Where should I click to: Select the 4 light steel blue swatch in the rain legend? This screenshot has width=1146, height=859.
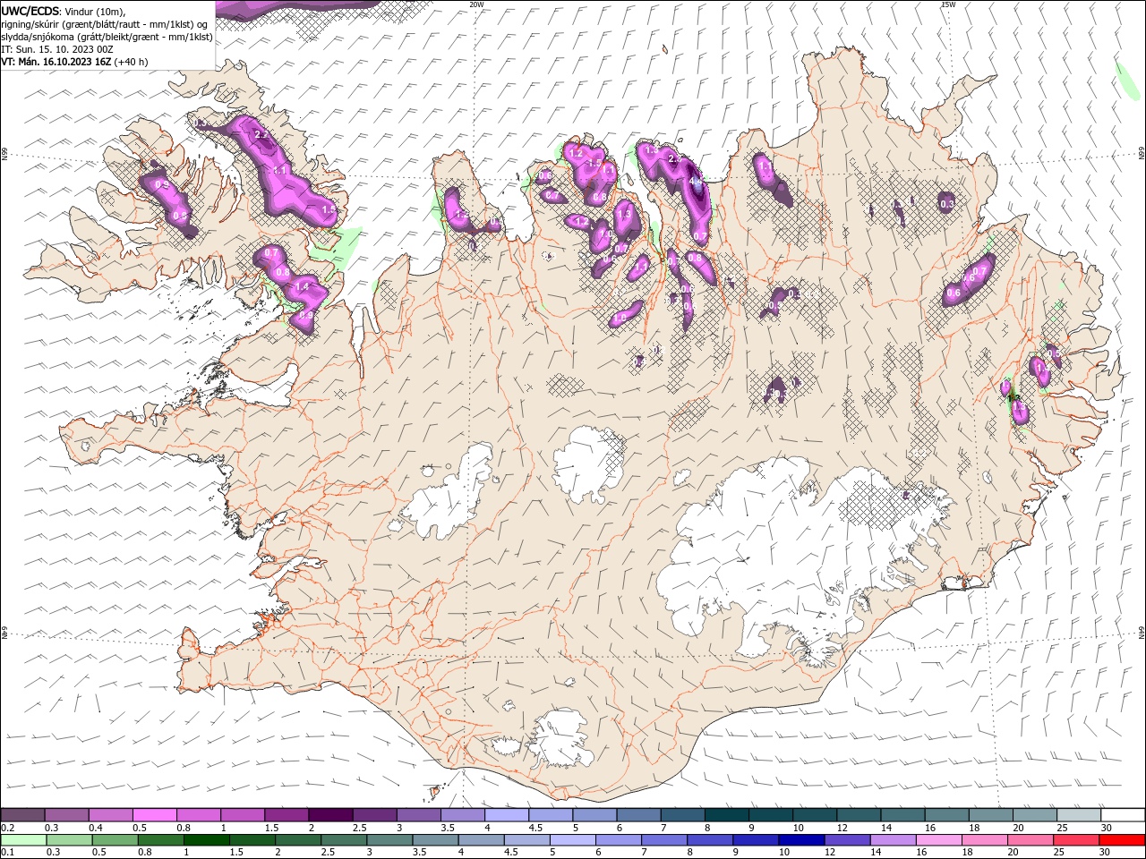[x=481, y=840]
